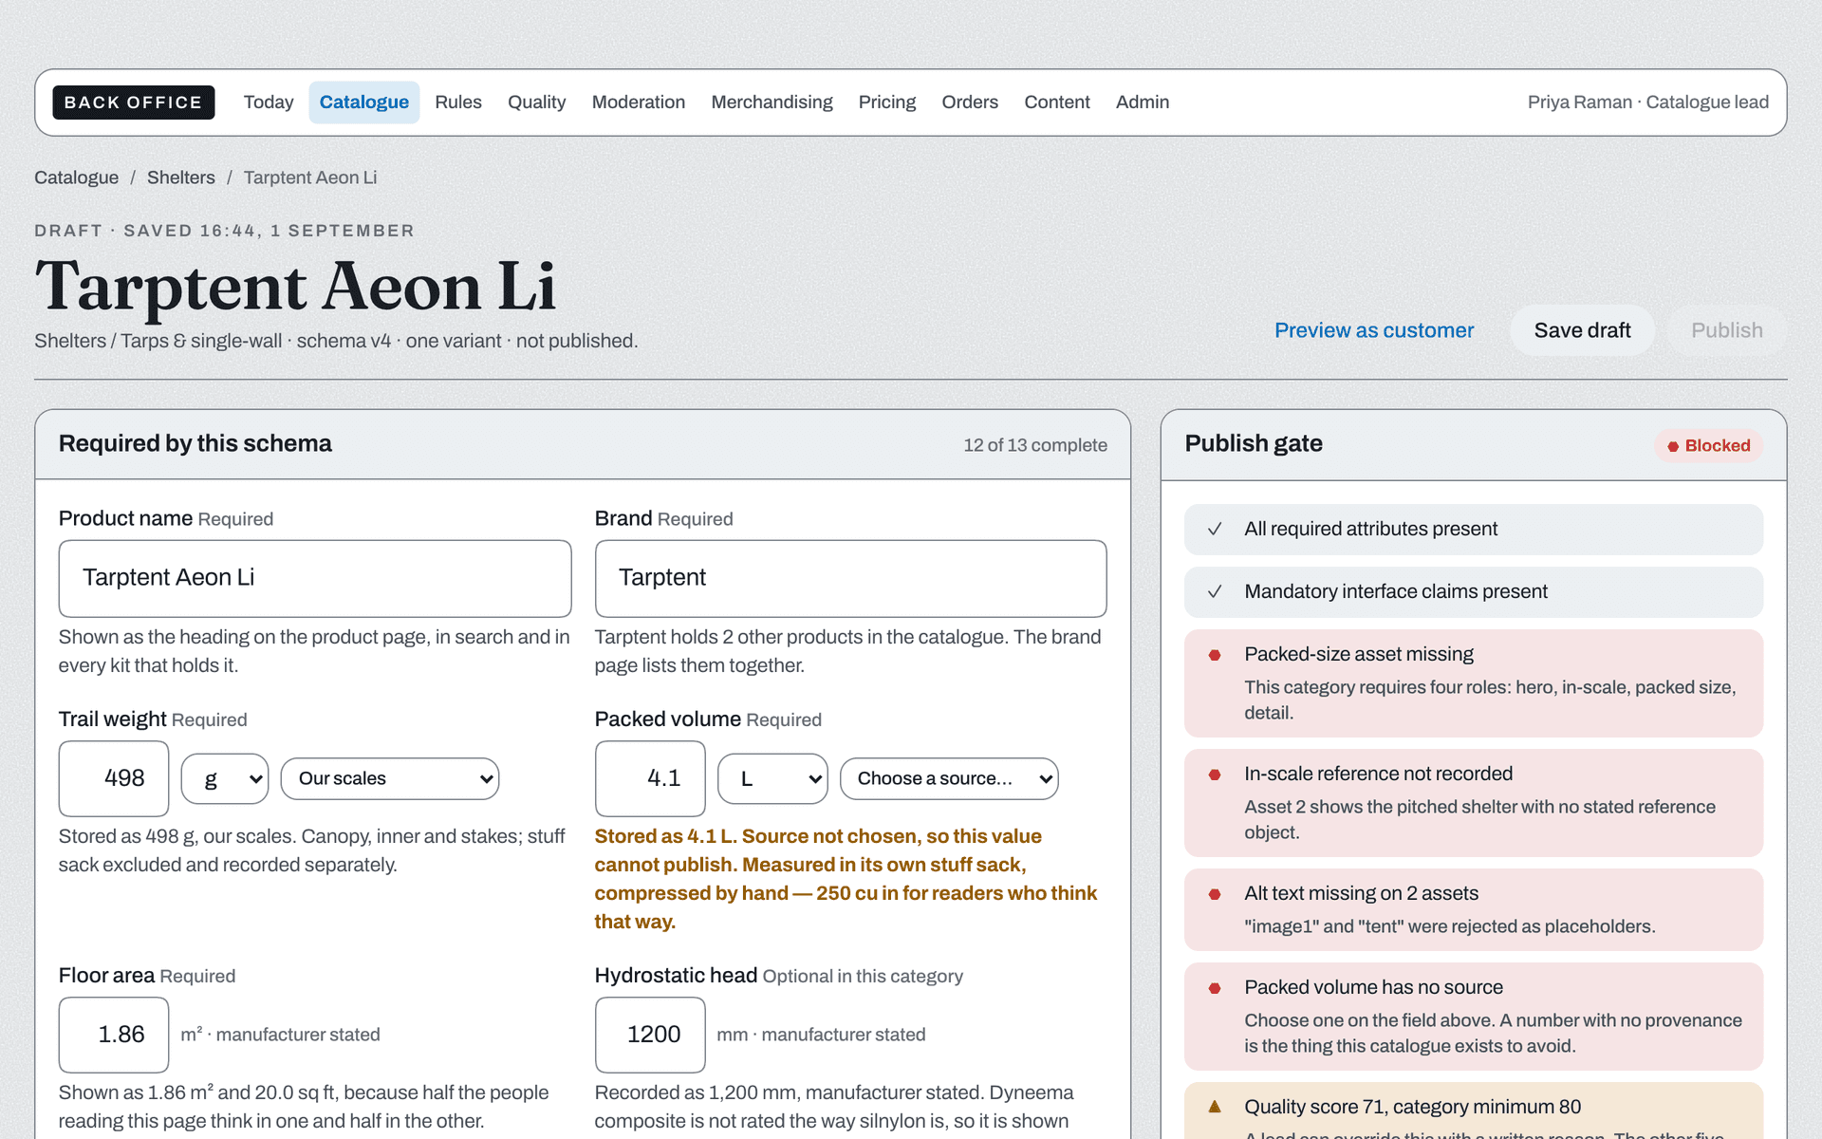1822x1139 pixels.
Task: Focus the Brand input field
Action: pyautogui.click(x=851, y=578)
